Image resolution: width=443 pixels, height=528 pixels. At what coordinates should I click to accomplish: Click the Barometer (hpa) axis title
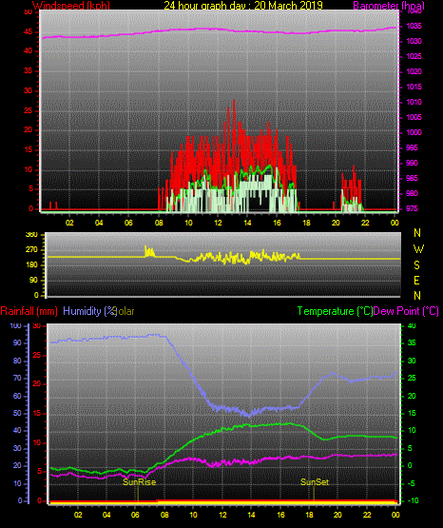click(389, 6)
